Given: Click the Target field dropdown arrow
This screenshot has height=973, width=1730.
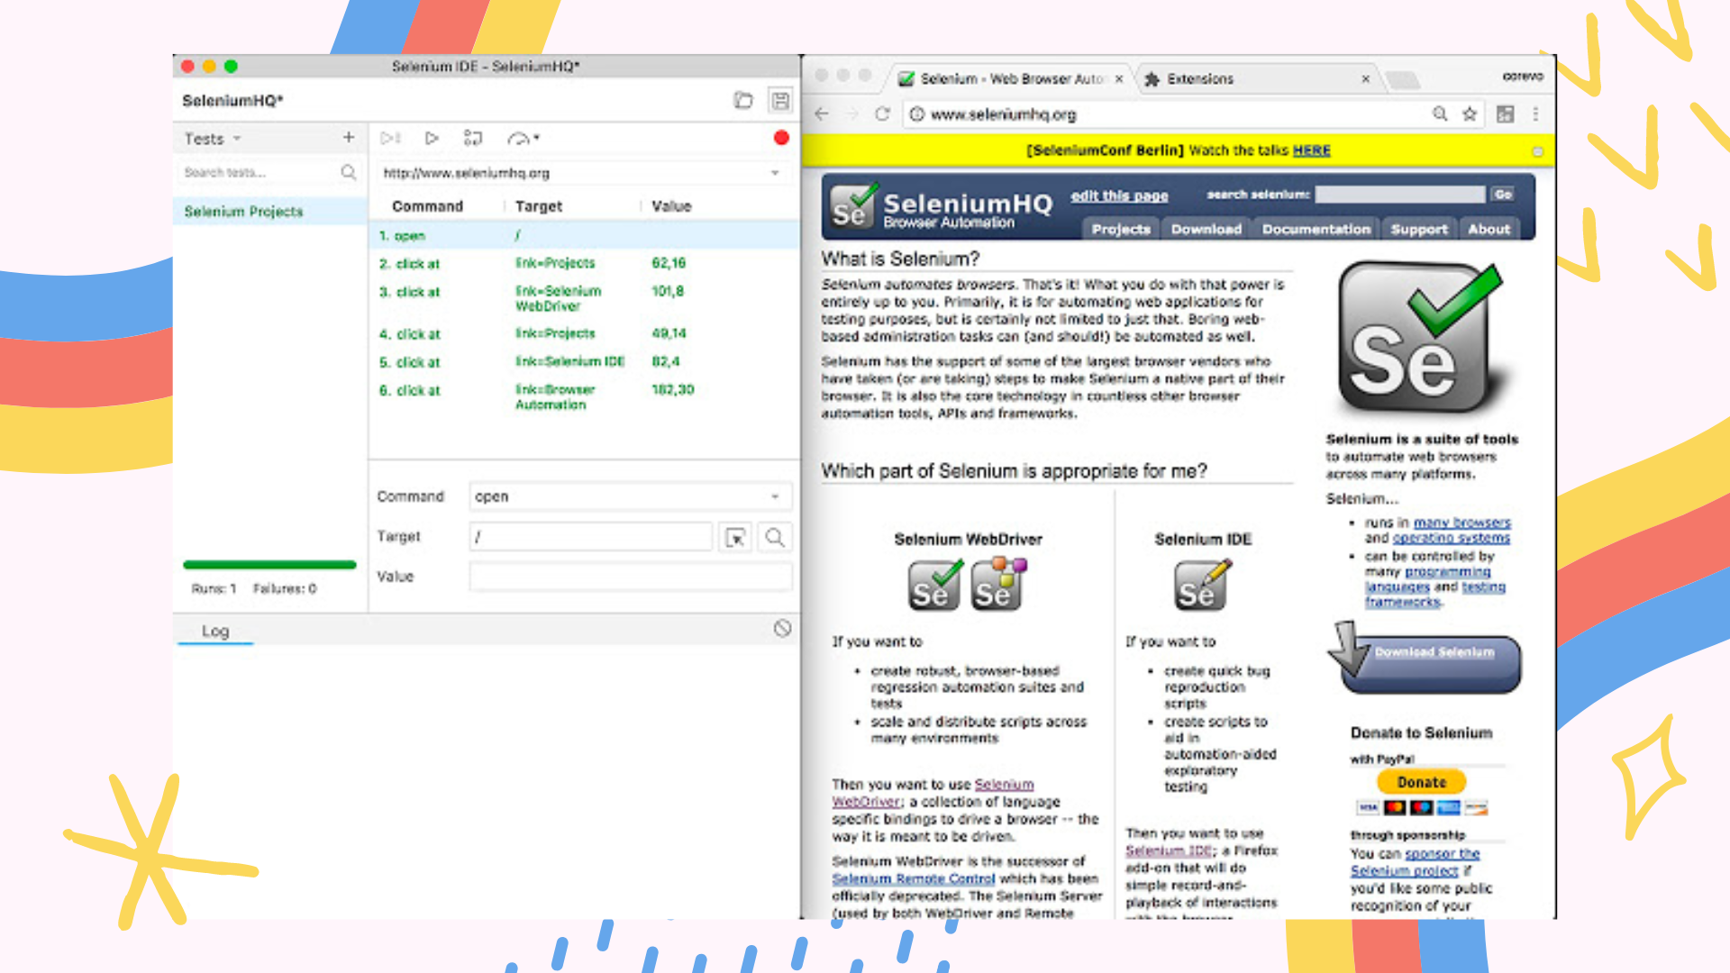Looking at the screenshot, I should click(735, 537).
